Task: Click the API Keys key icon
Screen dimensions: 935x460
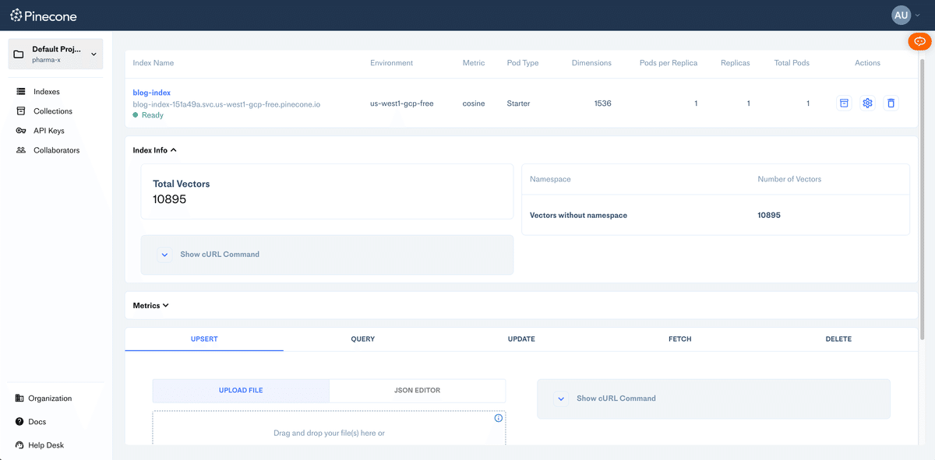Action: (x=20, y=131)
